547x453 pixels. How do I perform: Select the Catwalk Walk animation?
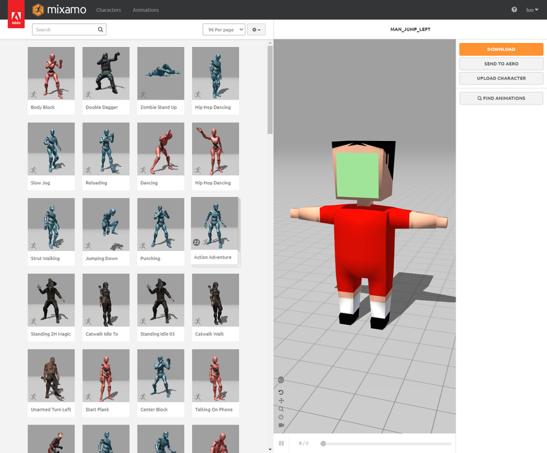(x=216, y=307)
